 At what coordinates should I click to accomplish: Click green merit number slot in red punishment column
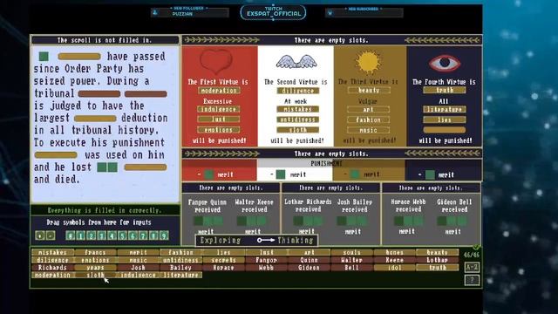tap(209, 174)
